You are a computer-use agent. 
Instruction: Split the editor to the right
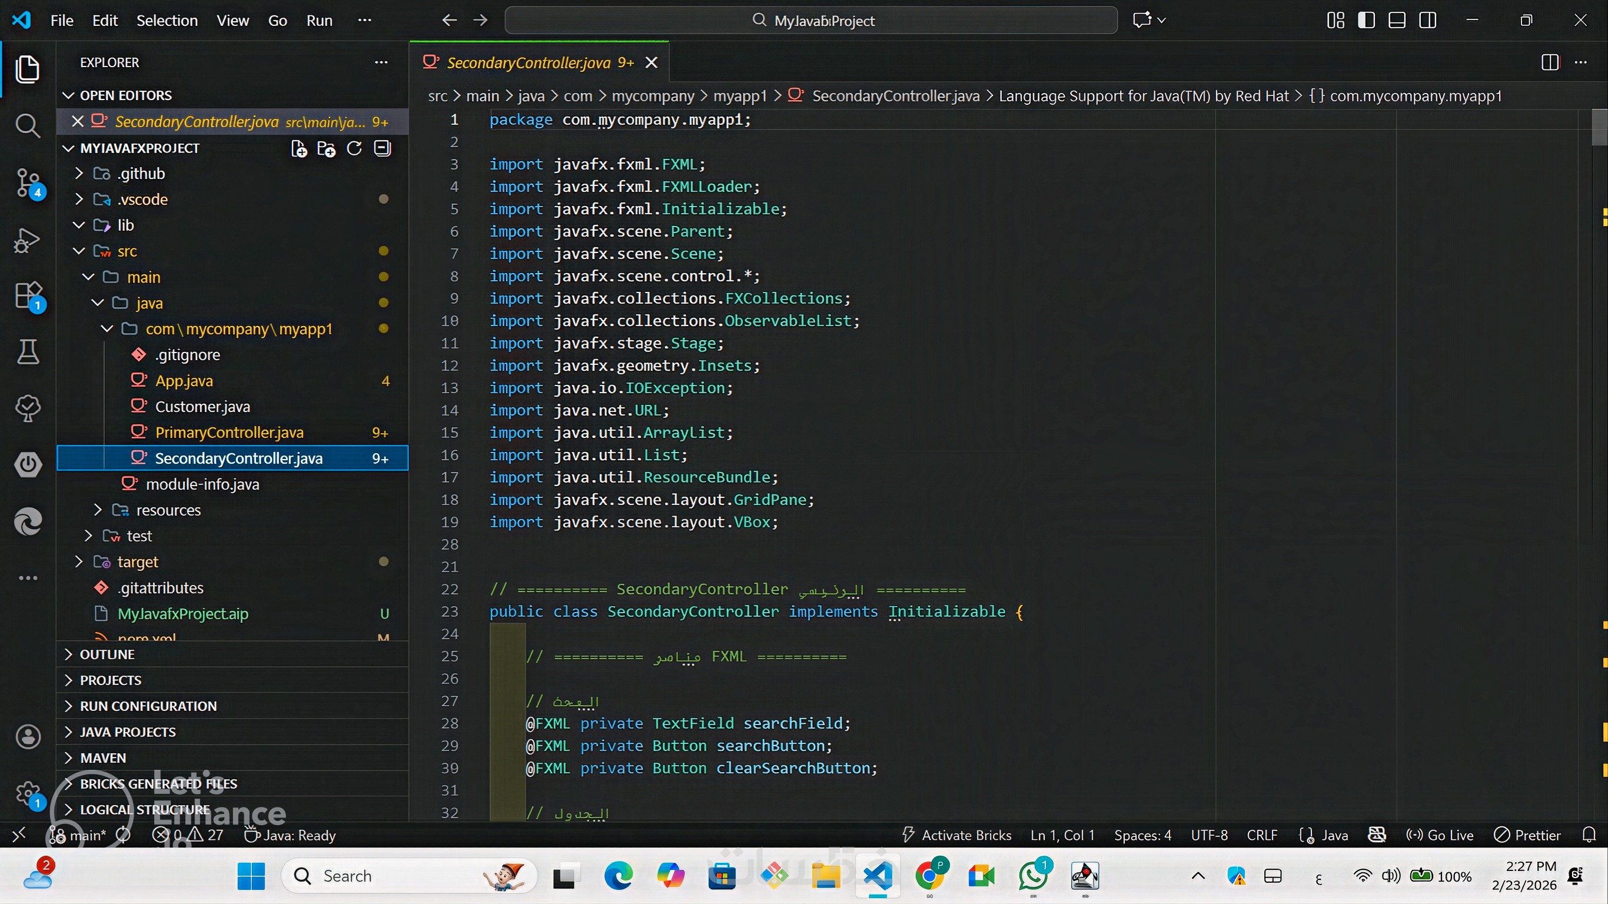[x=1549, y=62]
